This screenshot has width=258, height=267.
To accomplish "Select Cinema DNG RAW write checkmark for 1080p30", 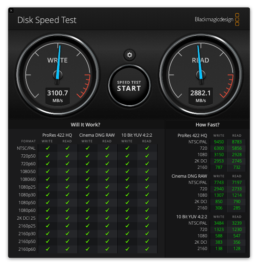I will pyautogui.click(x=87, y=195).
